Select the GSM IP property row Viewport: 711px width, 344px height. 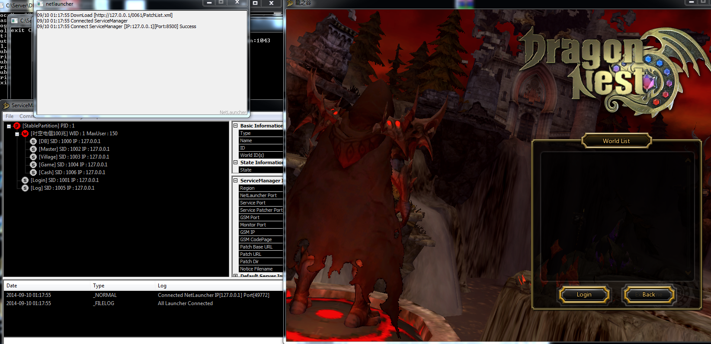[261, 232]
